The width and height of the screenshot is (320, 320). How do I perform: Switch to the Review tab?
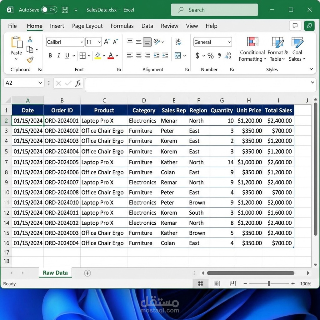(x=170, y=26)
